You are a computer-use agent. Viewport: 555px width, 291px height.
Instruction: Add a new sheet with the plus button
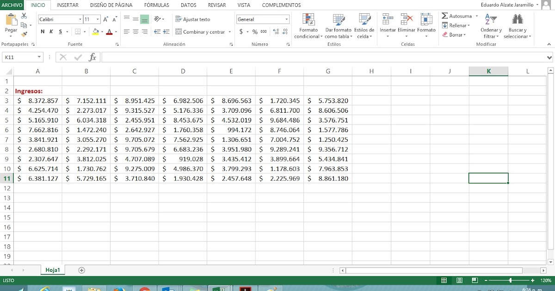coord(81,270)
